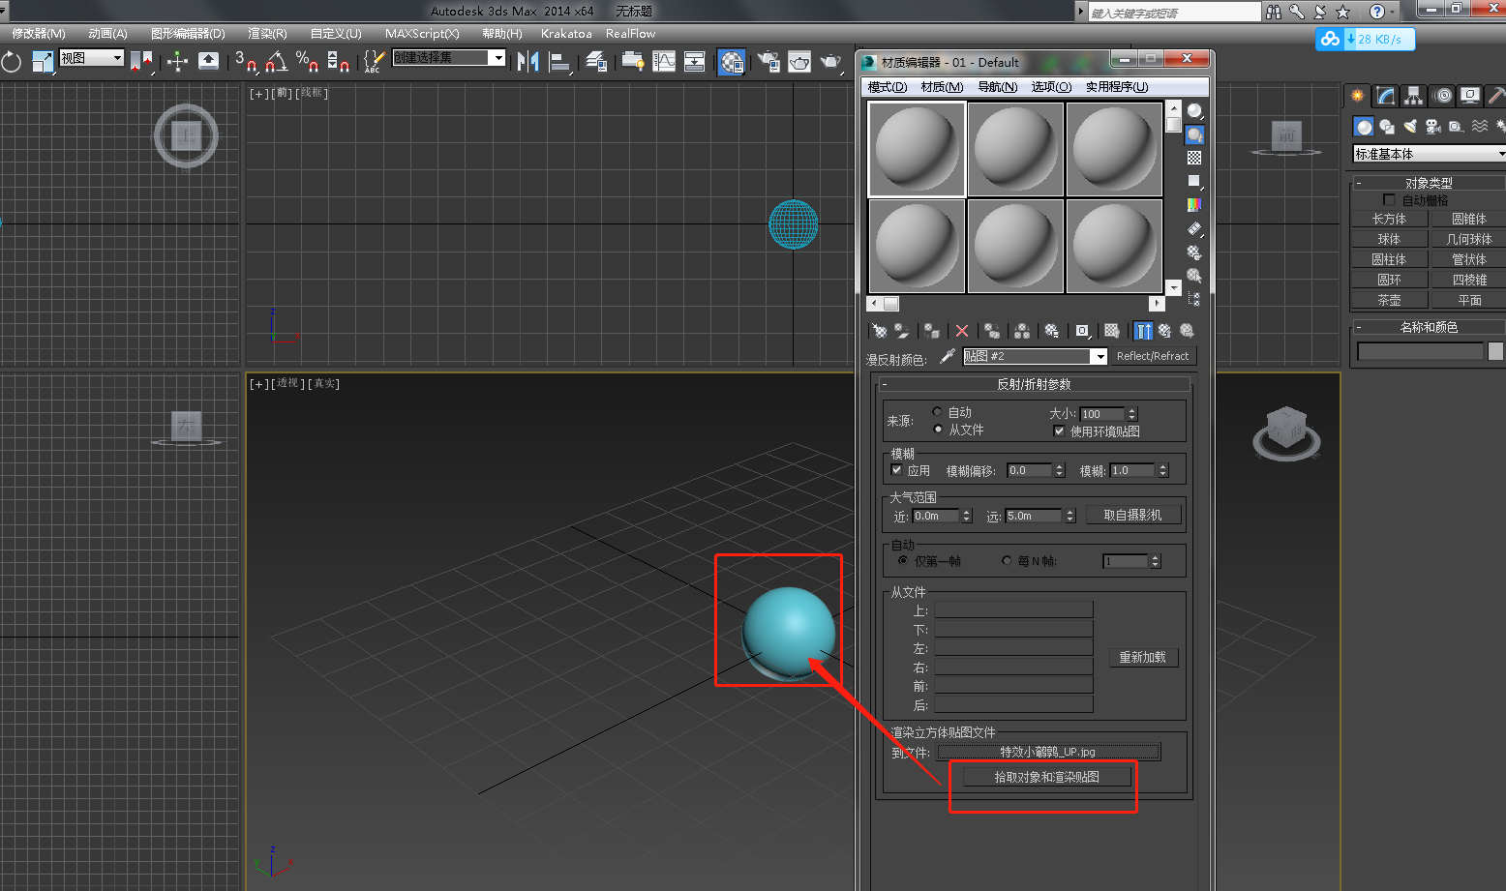Click the 球体 primitive button
Viewport: 1506px width, 891px height.
tap(1389, 239)
